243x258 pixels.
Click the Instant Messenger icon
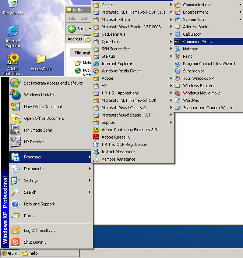[96, 152]
